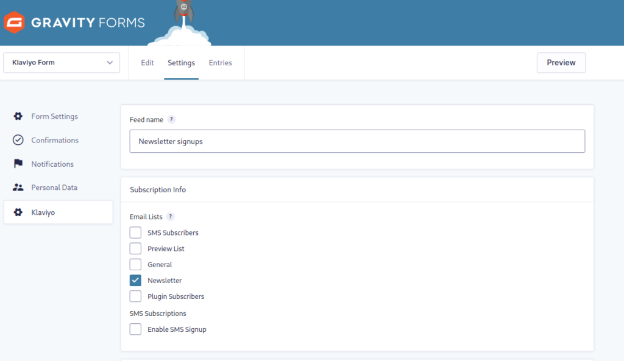Click the Gravity Forms hexagon logo icon

(15, 23)
